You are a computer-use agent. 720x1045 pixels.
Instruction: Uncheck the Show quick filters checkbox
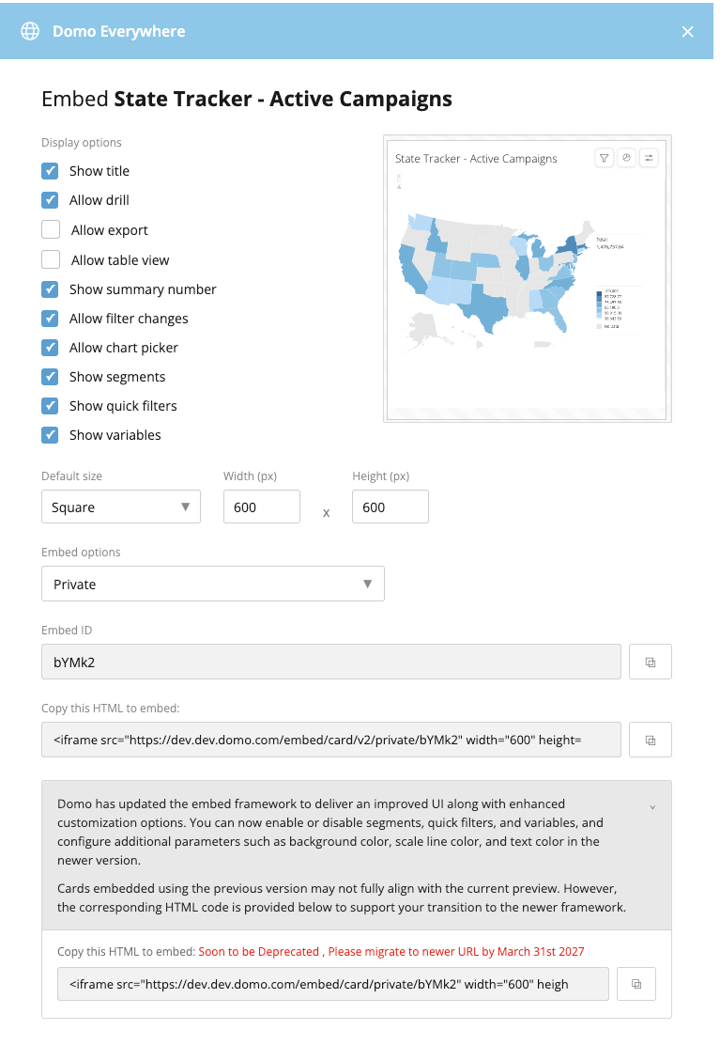pyautogui.click(x=50, y=406)
